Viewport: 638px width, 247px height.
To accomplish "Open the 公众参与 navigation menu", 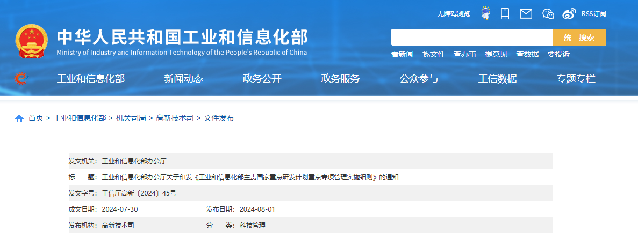I will [x=419, y=79].
